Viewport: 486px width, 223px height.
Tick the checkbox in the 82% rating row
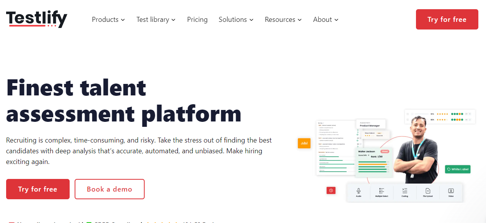pyautogui.click(x=408, y=120)
